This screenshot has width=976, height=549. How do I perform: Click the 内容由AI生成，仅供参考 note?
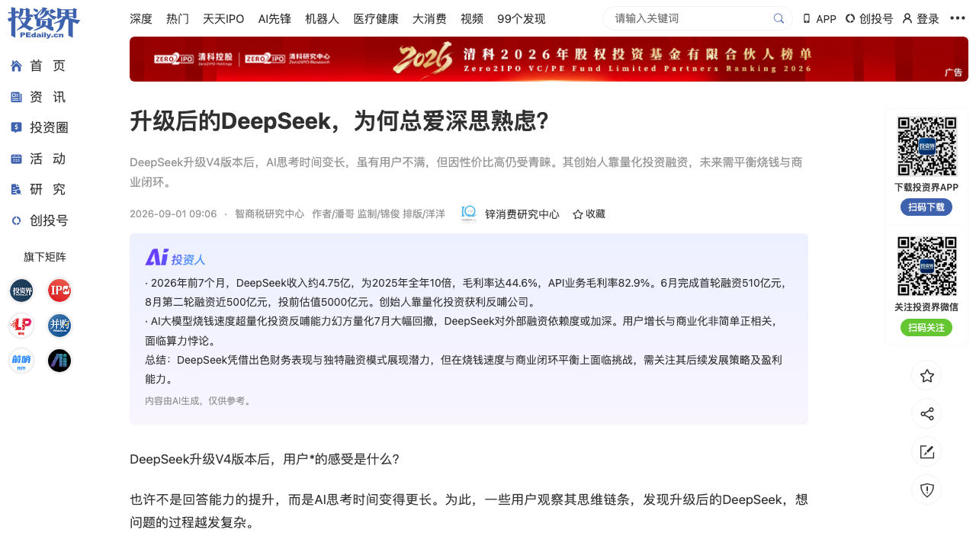[200, 400]
